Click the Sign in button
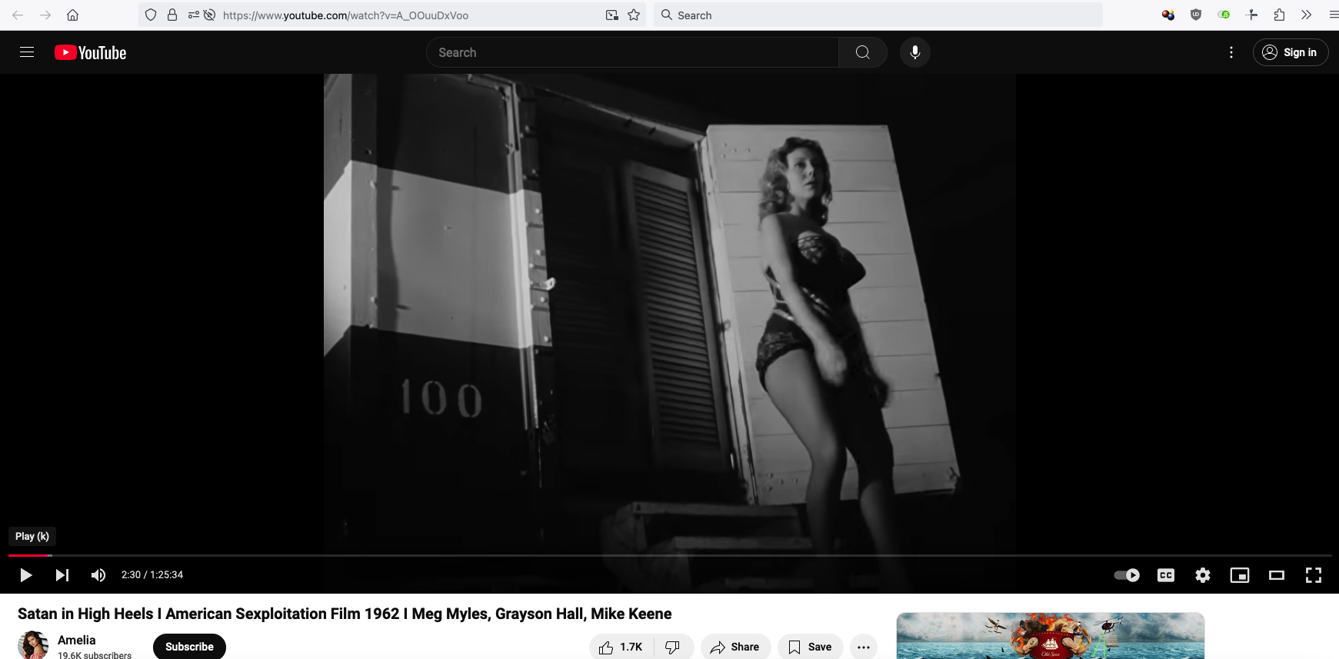Image resolution: width=1339 pixels, height=659 pixels. click(1291, 52)
